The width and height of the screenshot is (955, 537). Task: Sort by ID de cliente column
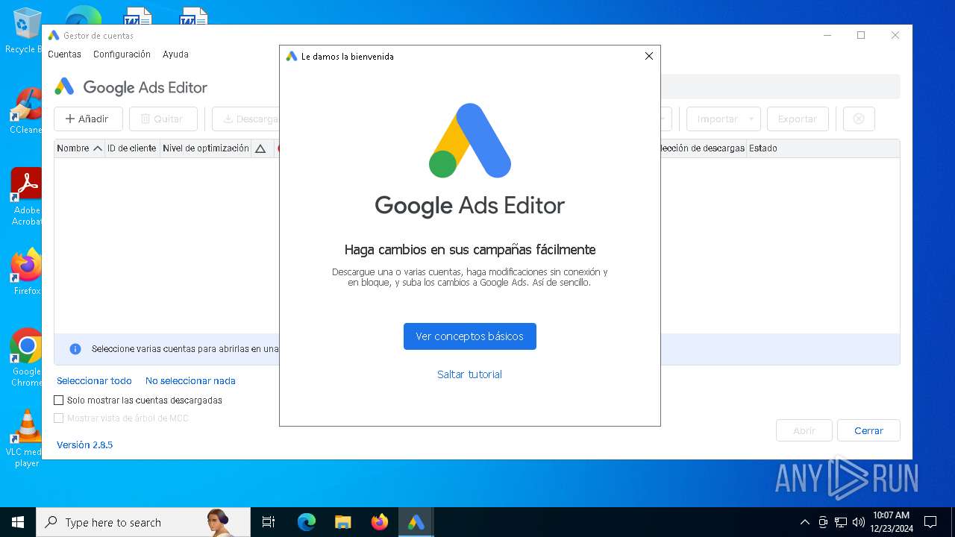pos(132,148)
